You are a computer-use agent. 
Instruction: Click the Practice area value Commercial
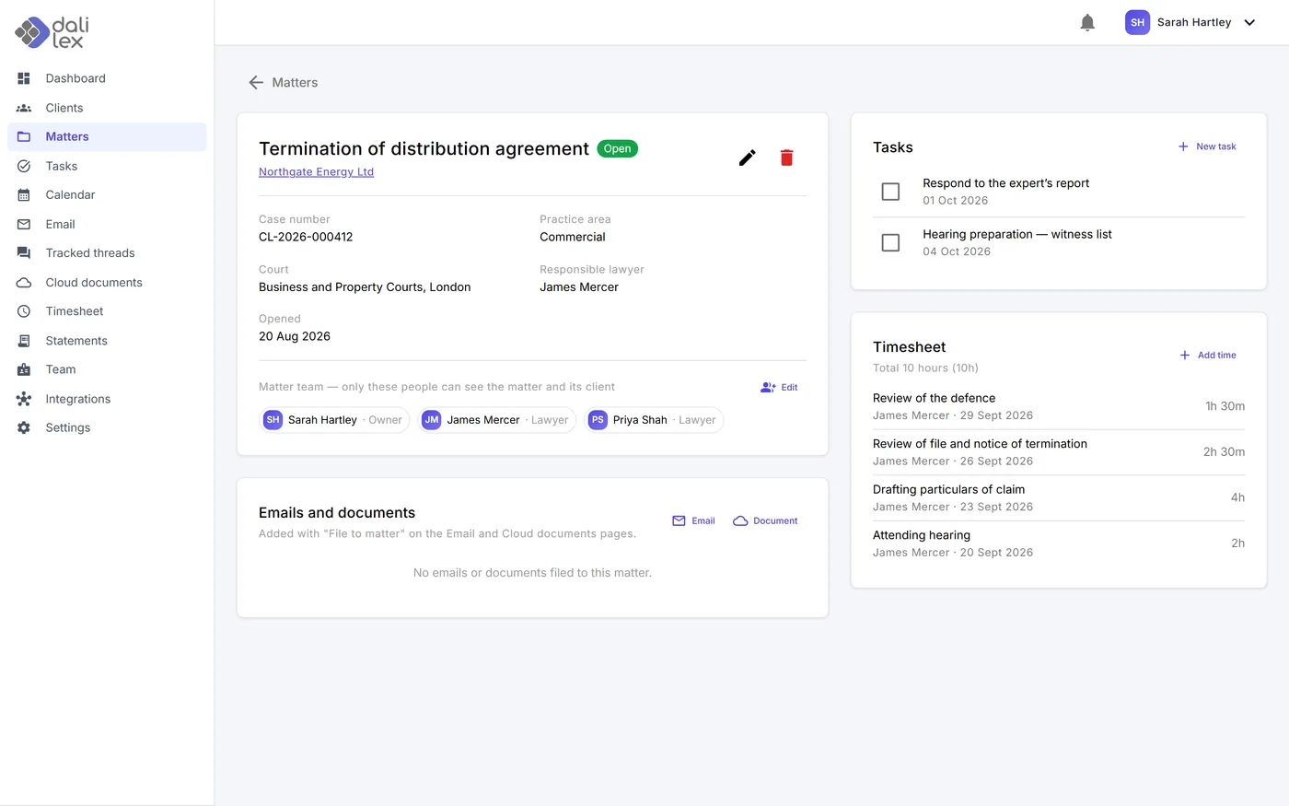(573, 237)
